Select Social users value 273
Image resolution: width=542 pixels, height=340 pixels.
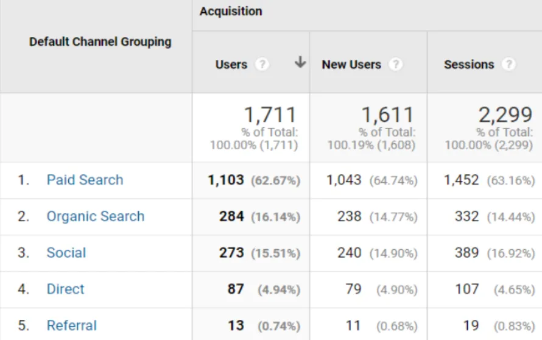pyautogui.click(x=231, y=252)
